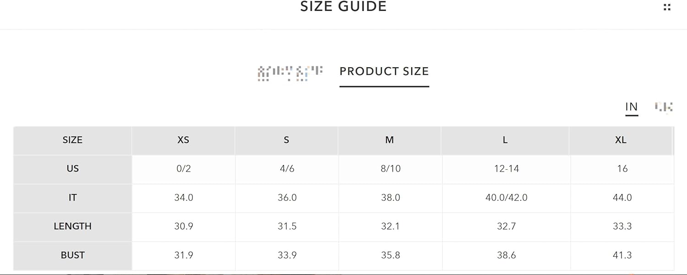Select the IN unit toggle

[x=632, y=107]
